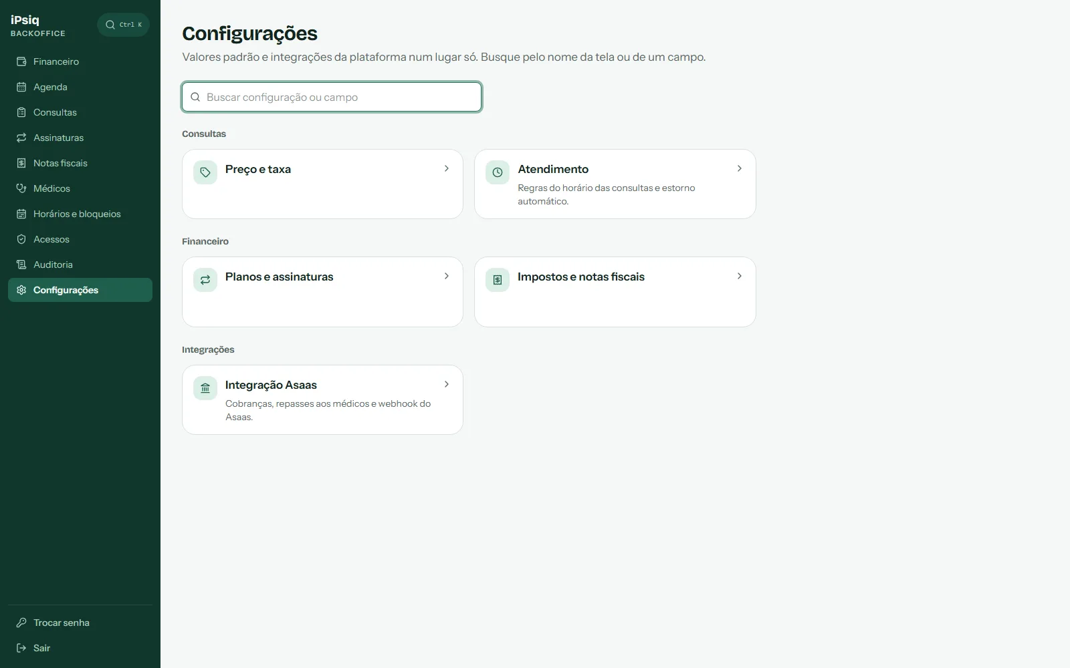The image size is (1070, 668).
Task: Click the Configurações gear icon in sidebar
Action: [21, 290]
